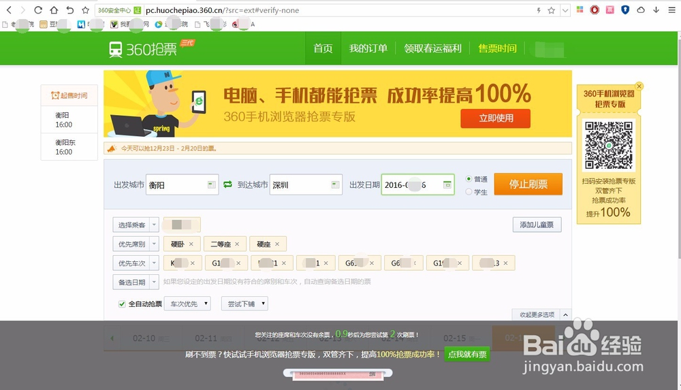681x390 pixels.
Task: Open the 选择乘客 dropdown
Action: click(136, 225)
